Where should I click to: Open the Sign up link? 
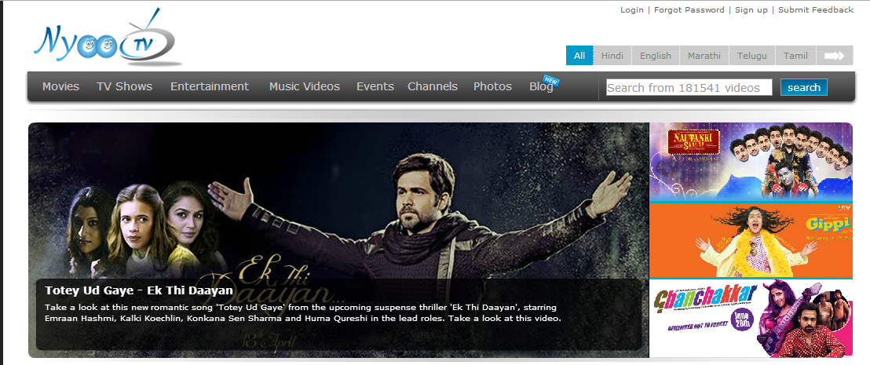click(x=751, y=10)
